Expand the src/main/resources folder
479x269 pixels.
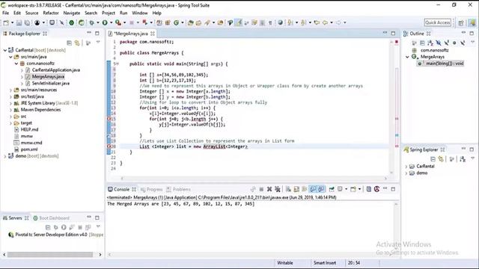pyautogui.click(x=10, y=90)
